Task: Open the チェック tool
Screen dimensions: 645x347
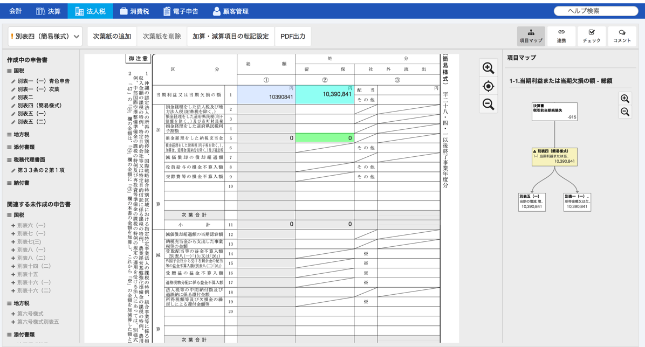Action: click(x=591, y=36)
